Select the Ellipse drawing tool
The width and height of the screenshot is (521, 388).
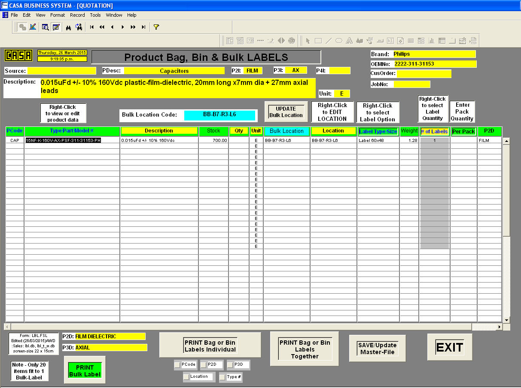(339, 41)
